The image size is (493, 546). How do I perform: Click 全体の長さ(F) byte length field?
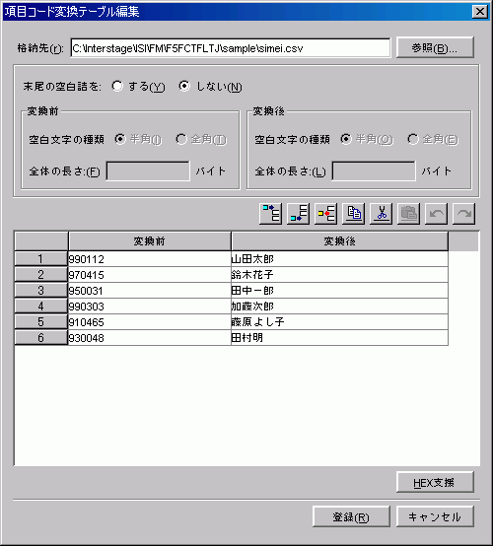[x=148, y=171]
